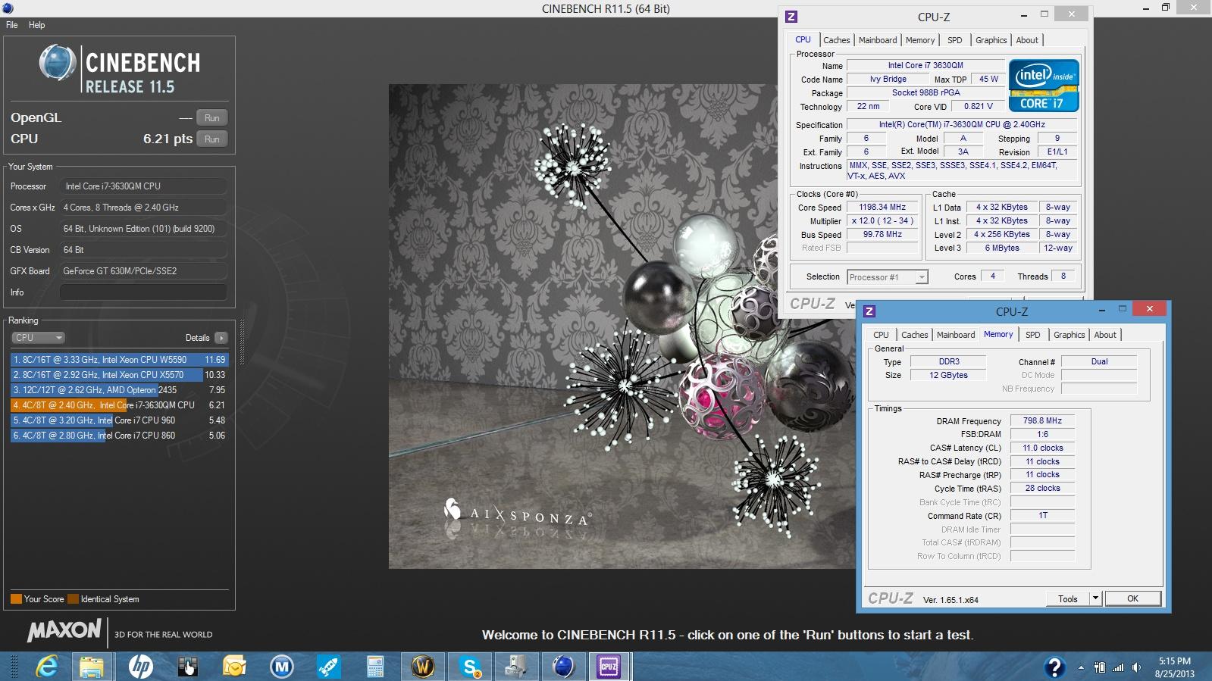Open the touch app icon next to HP
The image size is (1212, 681).
(187, 667)
